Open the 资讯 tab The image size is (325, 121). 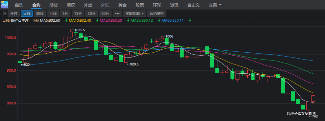[174, 5]
